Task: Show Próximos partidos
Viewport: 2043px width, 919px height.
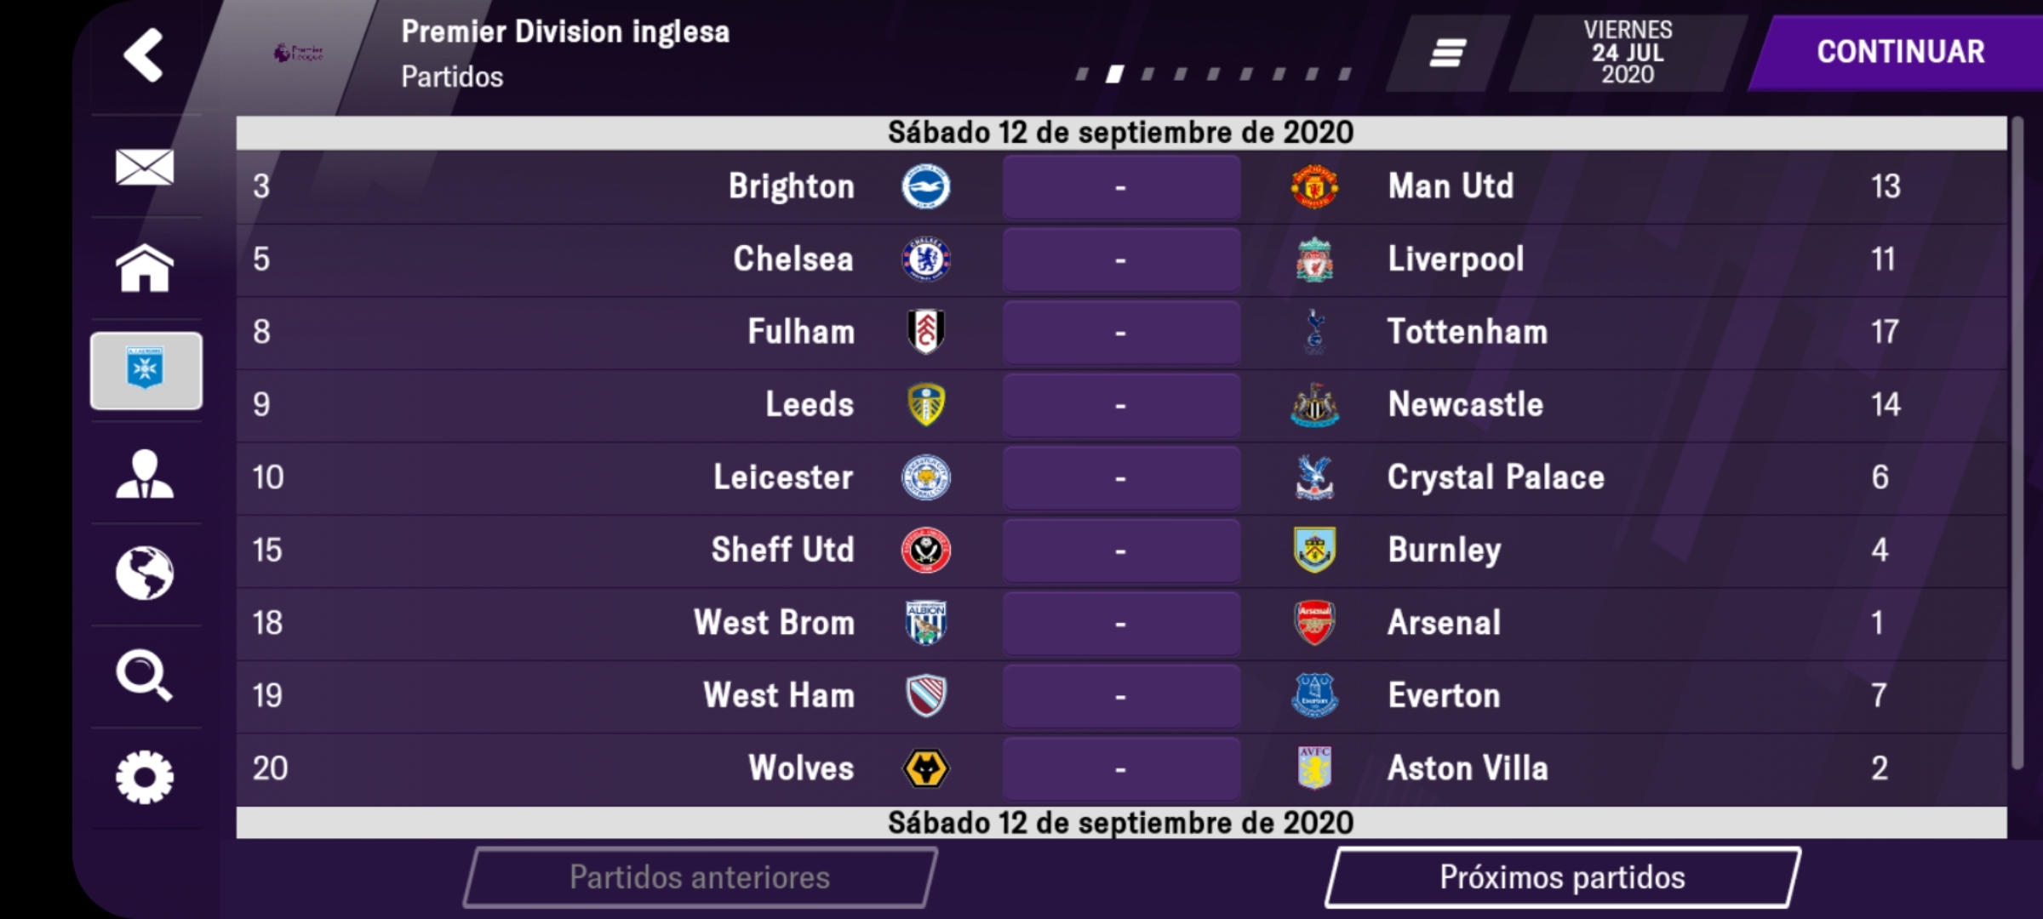Action: (x=1562, y=877)
